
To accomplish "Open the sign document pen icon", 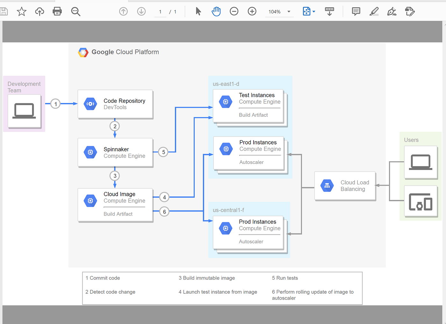I will point(392,12).
